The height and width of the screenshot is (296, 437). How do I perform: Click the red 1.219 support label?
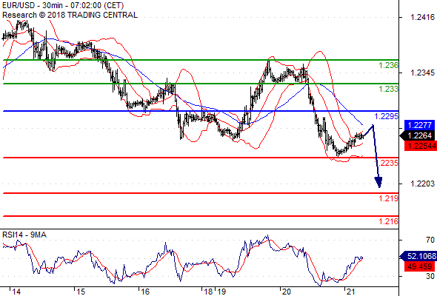coord(388,198)
